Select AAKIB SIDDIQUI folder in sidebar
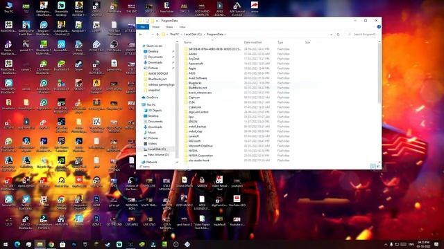The image size is (444, 249). tap(158, 73)
